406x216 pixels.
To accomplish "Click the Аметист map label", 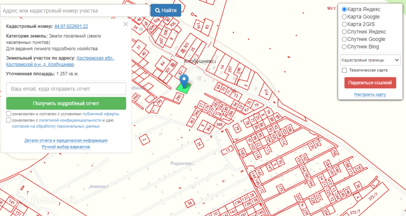I will [99, 186].
